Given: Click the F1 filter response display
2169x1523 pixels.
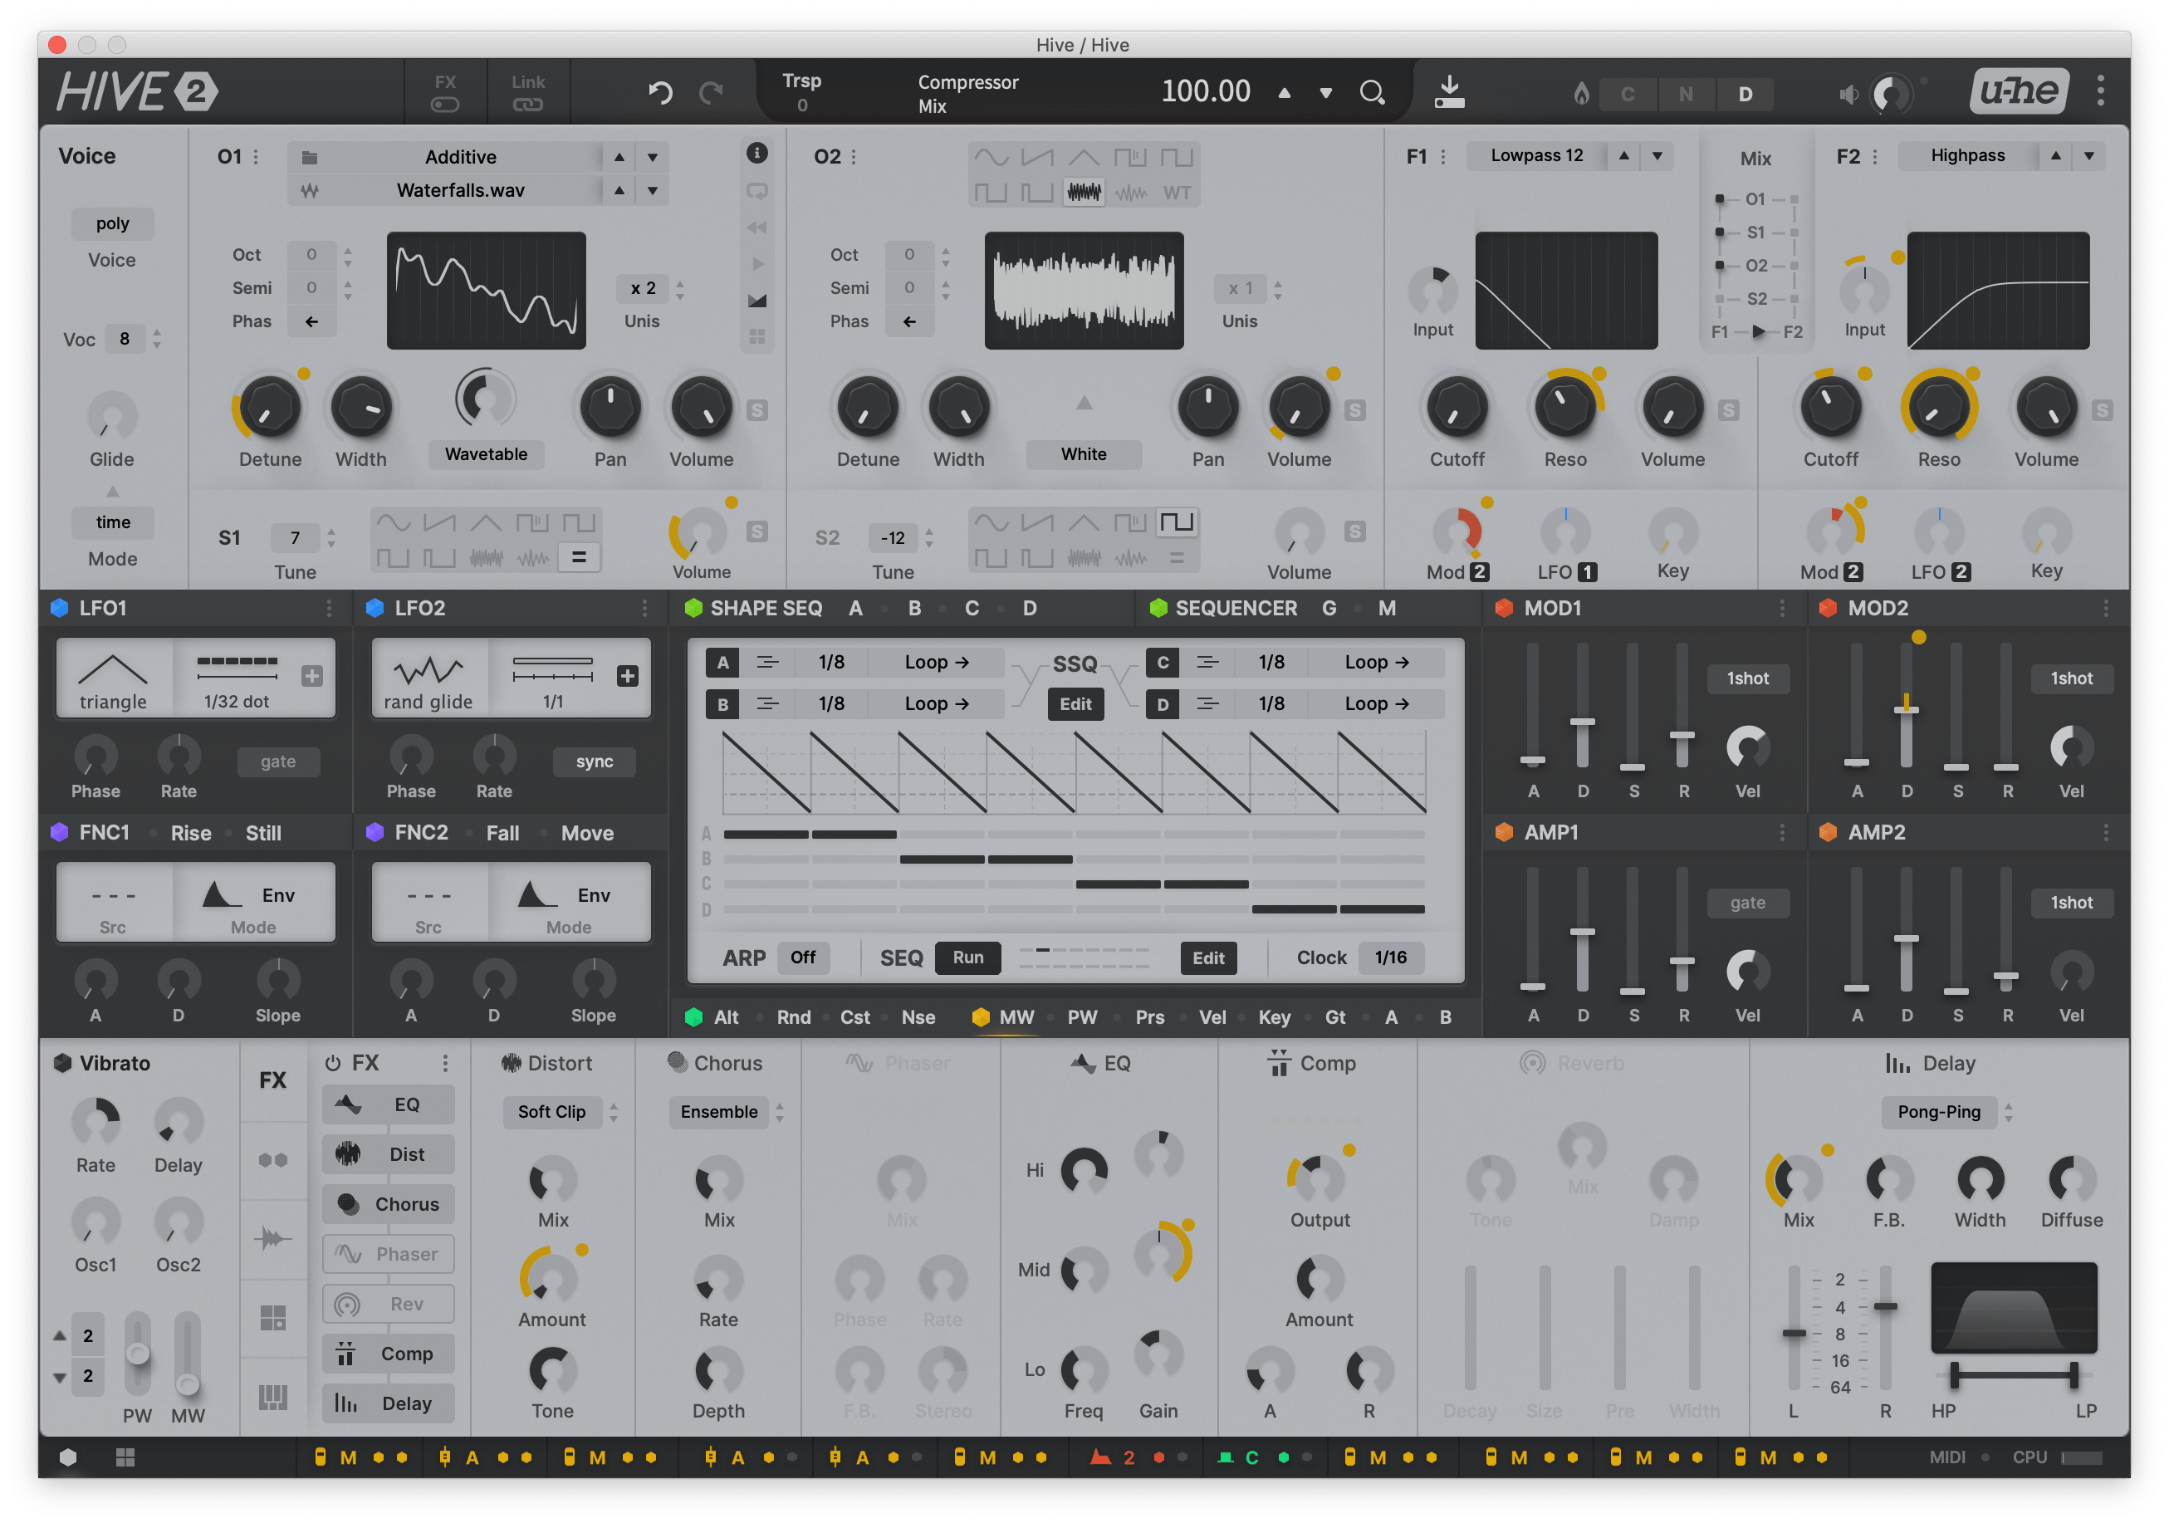Looking at the screenshot, I should 1565,290.
